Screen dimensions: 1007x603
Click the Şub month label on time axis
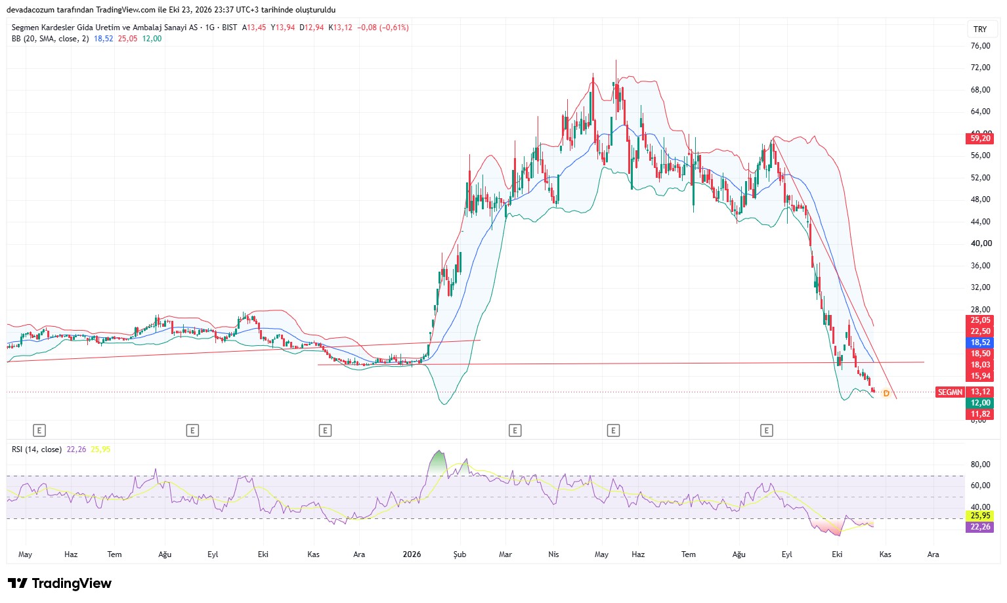click(460, 554)
